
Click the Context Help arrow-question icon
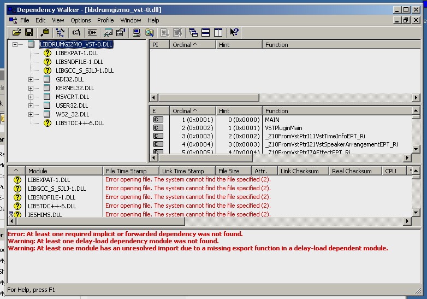coord(234,32)
